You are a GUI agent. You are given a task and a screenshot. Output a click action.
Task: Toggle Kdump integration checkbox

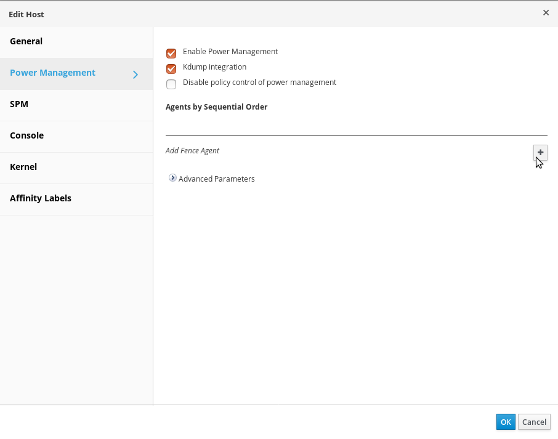click(x=171, y=69)
